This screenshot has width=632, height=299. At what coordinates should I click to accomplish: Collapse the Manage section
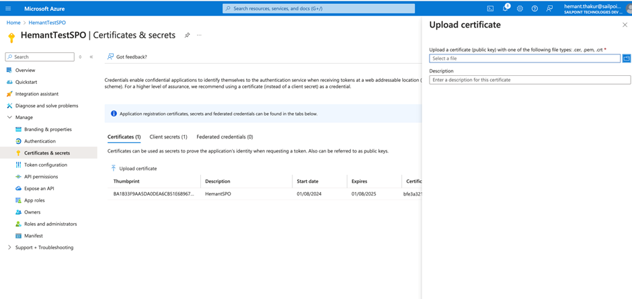tap(9, 118)
